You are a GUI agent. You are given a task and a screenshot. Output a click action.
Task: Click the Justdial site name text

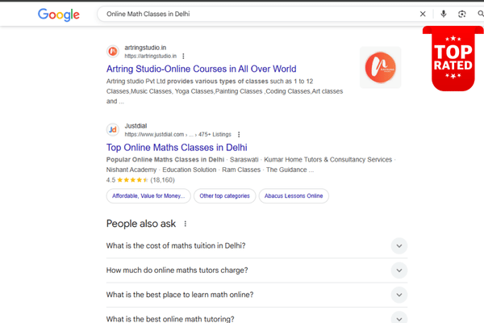click(136, 126)
